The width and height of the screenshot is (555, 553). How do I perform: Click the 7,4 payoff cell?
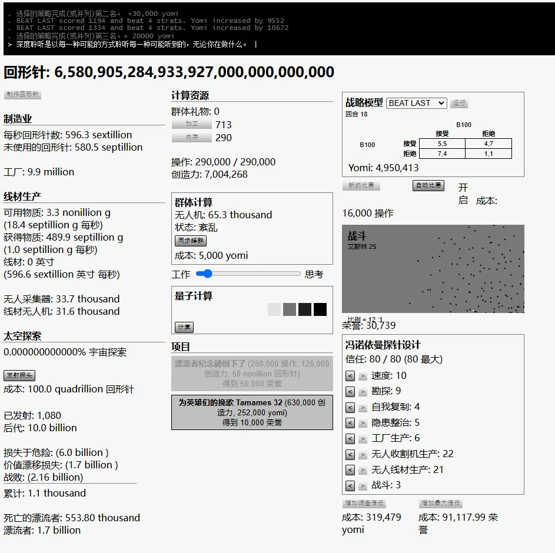pos(442,154)
